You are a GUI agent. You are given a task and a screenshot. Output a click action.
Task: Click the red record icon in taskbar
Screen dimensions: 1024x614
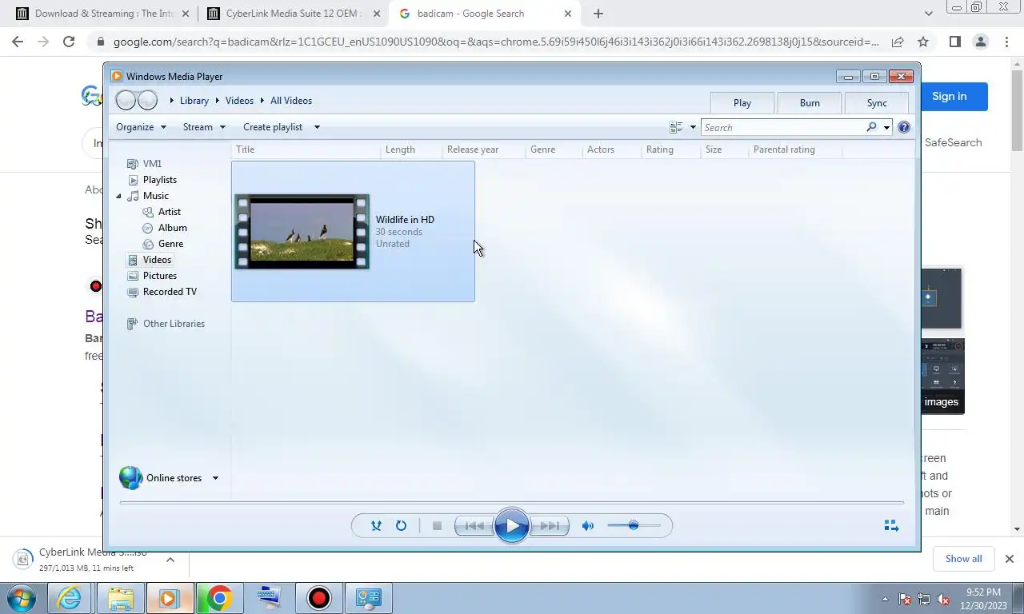tap(318, 598)
